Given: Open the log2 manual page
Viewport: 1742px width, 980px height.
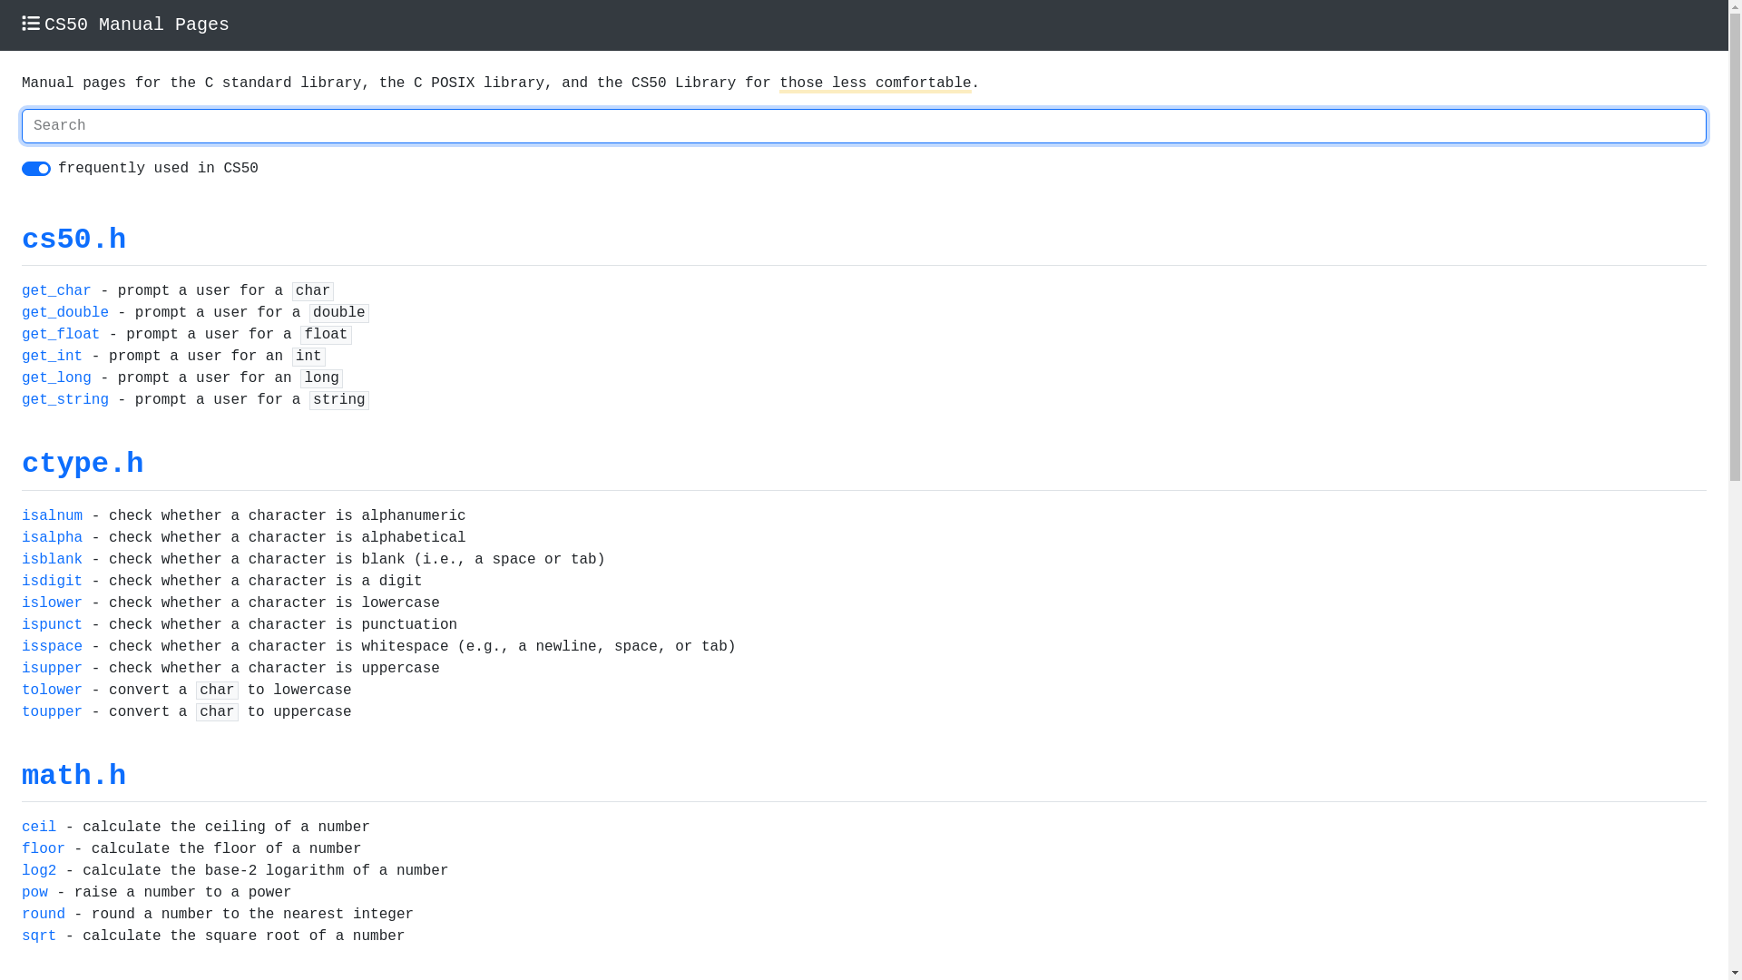Looking at the screenshot, I should point(39,871).
